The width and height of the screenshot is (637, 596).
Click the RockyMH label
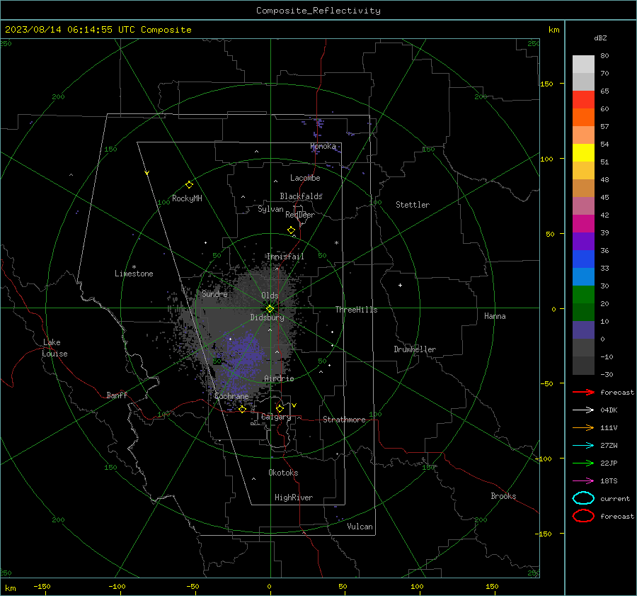187,198
